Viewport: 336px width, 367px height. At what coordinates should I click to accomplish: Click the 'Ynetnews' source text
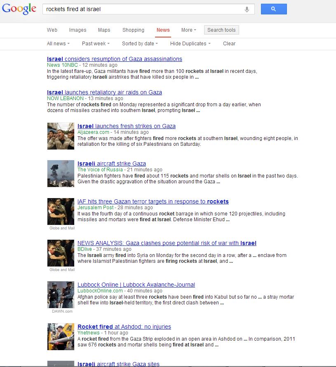click(x=89, y=332)
